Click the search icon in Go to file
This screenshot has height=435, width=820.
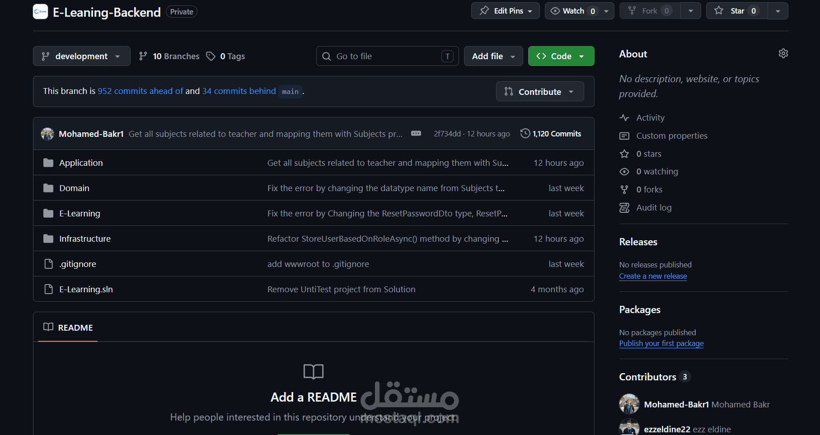pyautogui.click(x=327, y=56)
